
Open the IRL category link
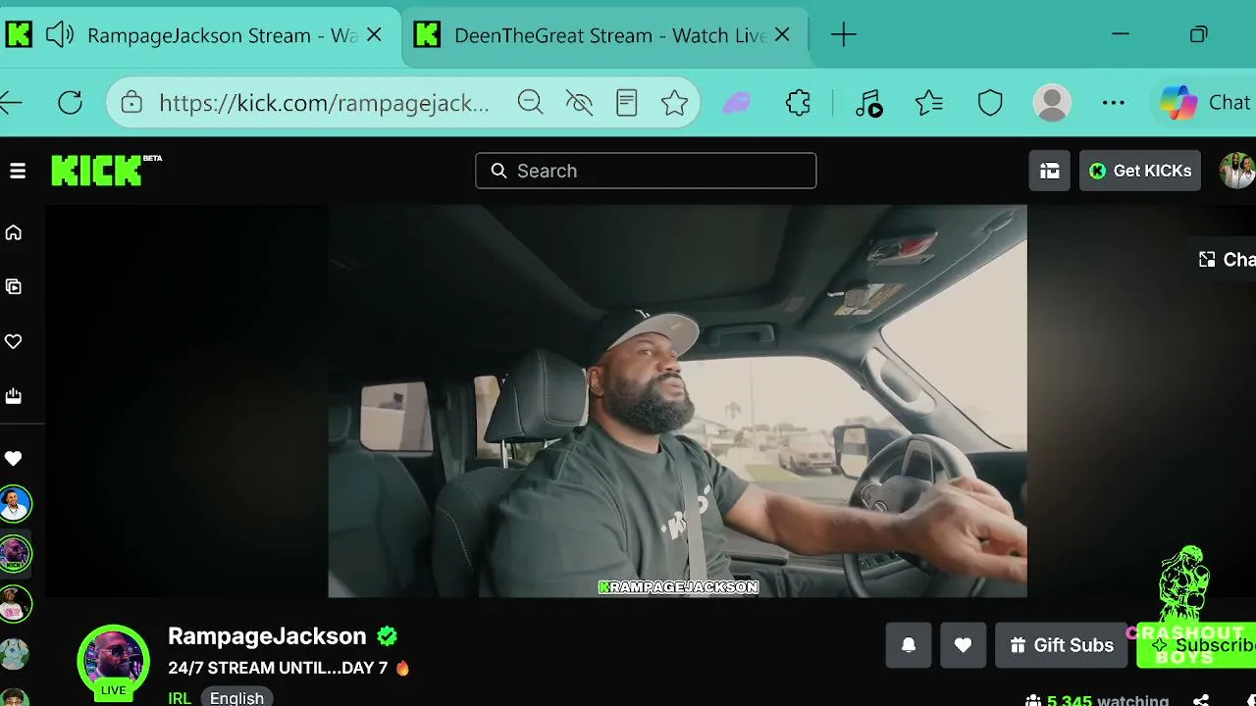(x=180, y=698)
